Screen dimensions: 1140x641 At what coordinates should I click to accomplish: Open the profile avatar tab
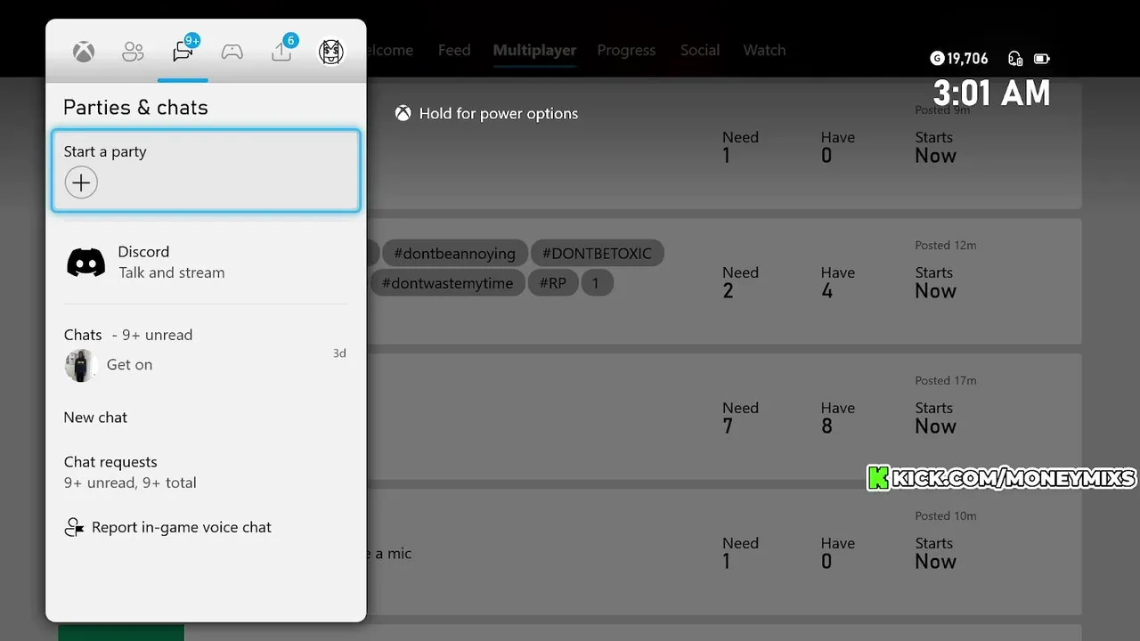point(331,52)
